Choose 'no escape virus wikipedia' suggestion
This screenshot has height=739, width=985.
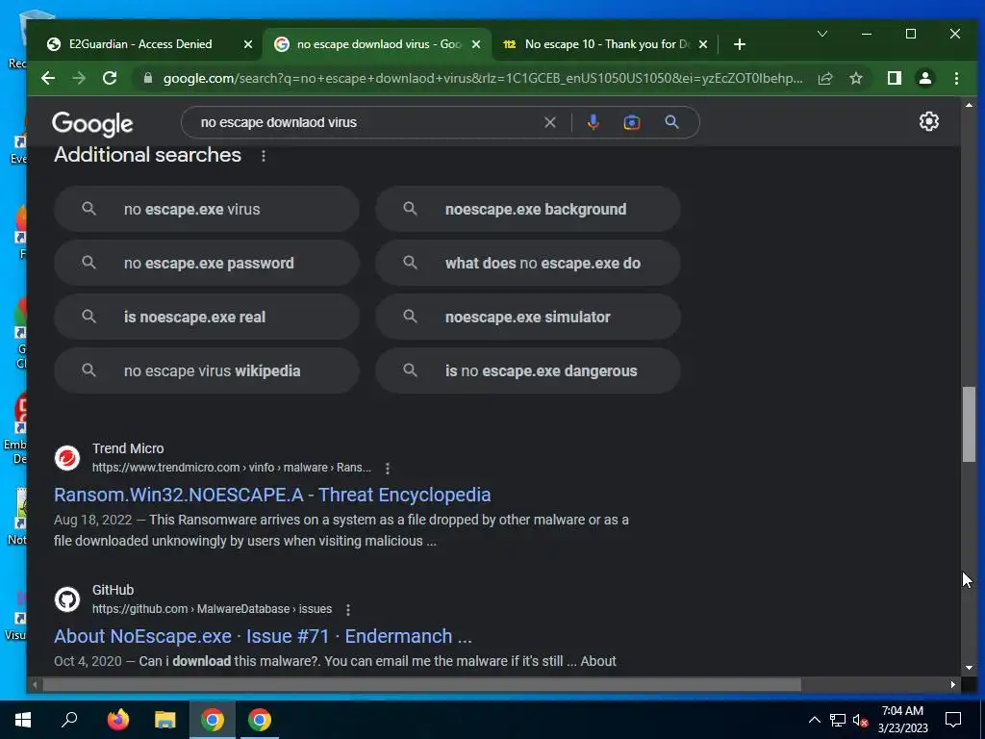pyautogui.click(x=207, y=370)
